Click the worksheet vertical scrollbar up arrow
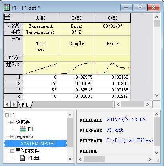 (156, 17)
